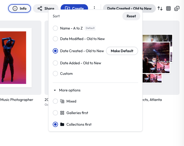Screen dimensions: 184x146
Task: Click the Create button
Action: 74,7
